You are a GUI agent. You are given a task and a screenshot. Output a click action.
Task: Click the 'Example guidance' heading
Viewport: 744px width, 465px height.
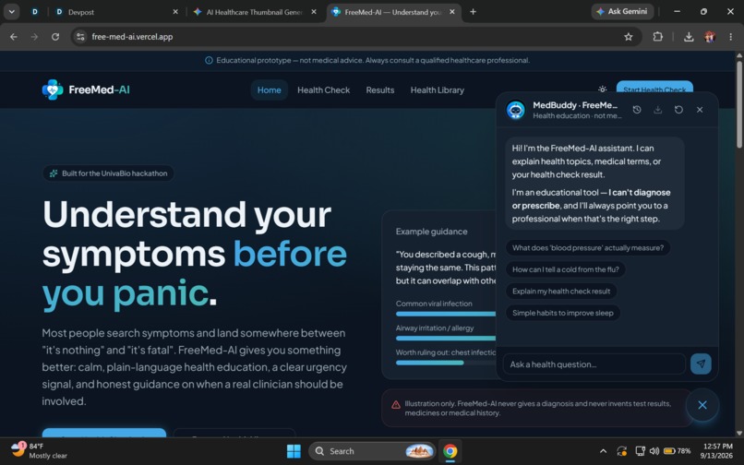tap(431, 232)
